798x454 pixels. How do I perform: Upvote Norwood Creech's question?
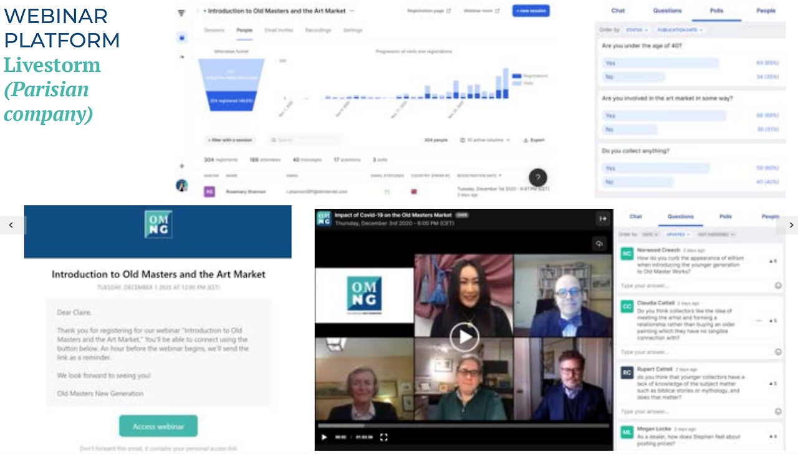[773, 261]
